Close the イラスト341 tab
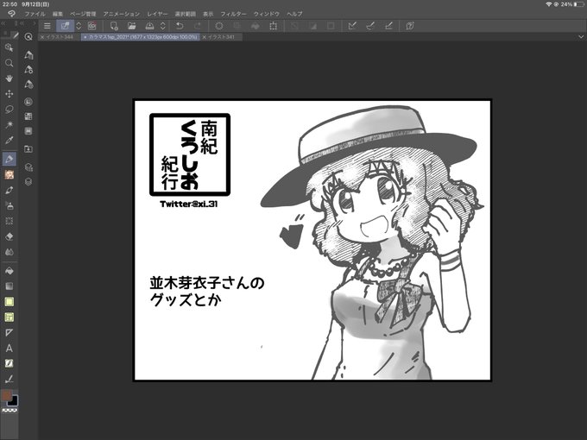587x440 pixels. point(205,37)
